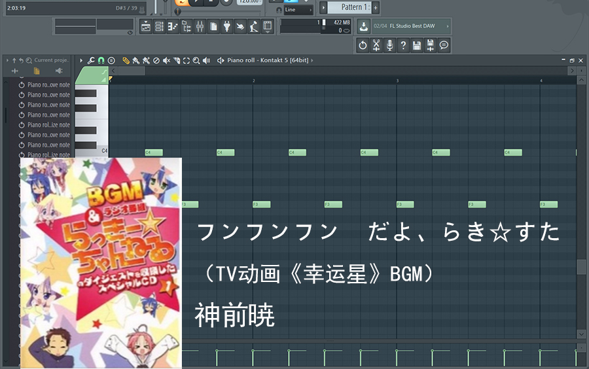
Task: Open the Mixer window
Action: coord(200,26)
